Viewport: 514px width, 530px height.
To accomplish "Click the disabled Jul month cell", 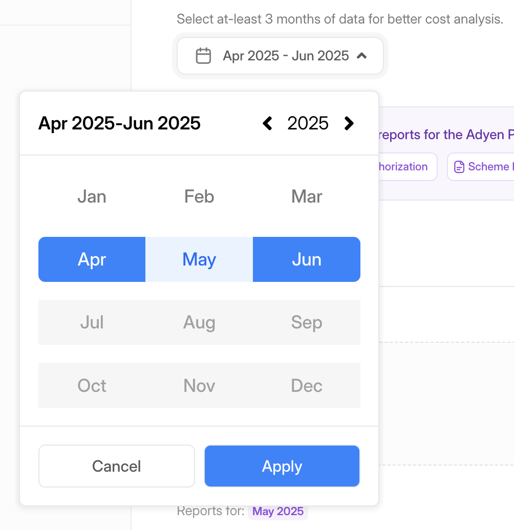I will pyautogui.click(x=92, y=322).
